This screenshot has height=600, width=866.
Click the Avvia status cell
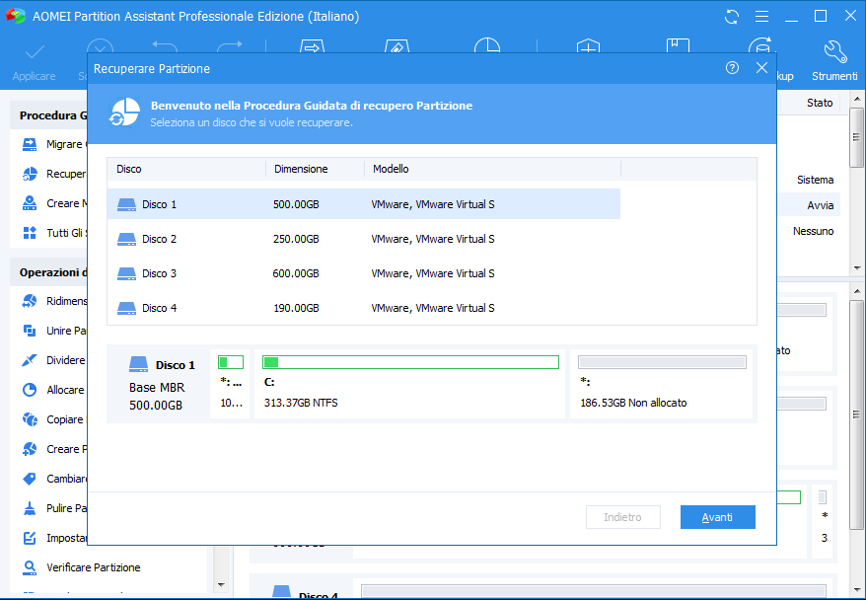point(821,205)
